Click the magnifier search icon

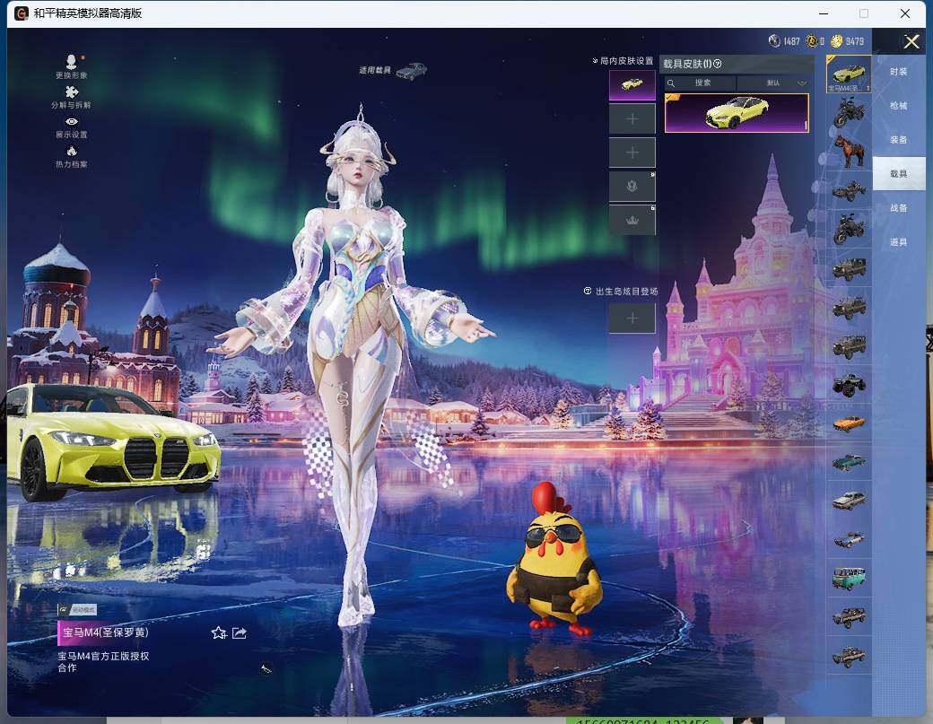671,83
